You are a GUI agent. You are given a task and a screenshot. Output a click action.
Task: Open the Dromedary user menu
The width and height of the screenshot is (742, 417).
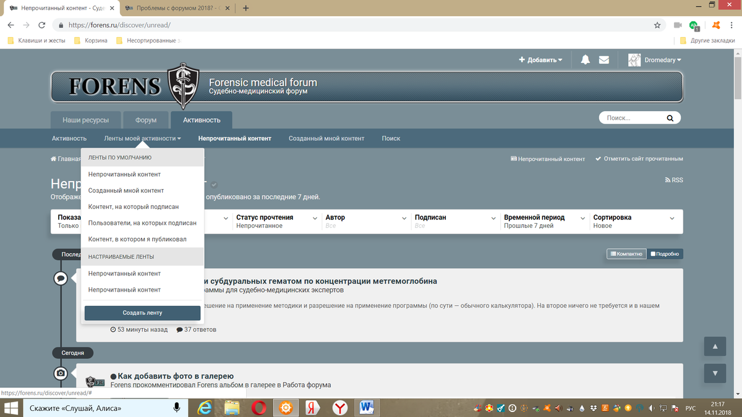[x=662, y=60]
